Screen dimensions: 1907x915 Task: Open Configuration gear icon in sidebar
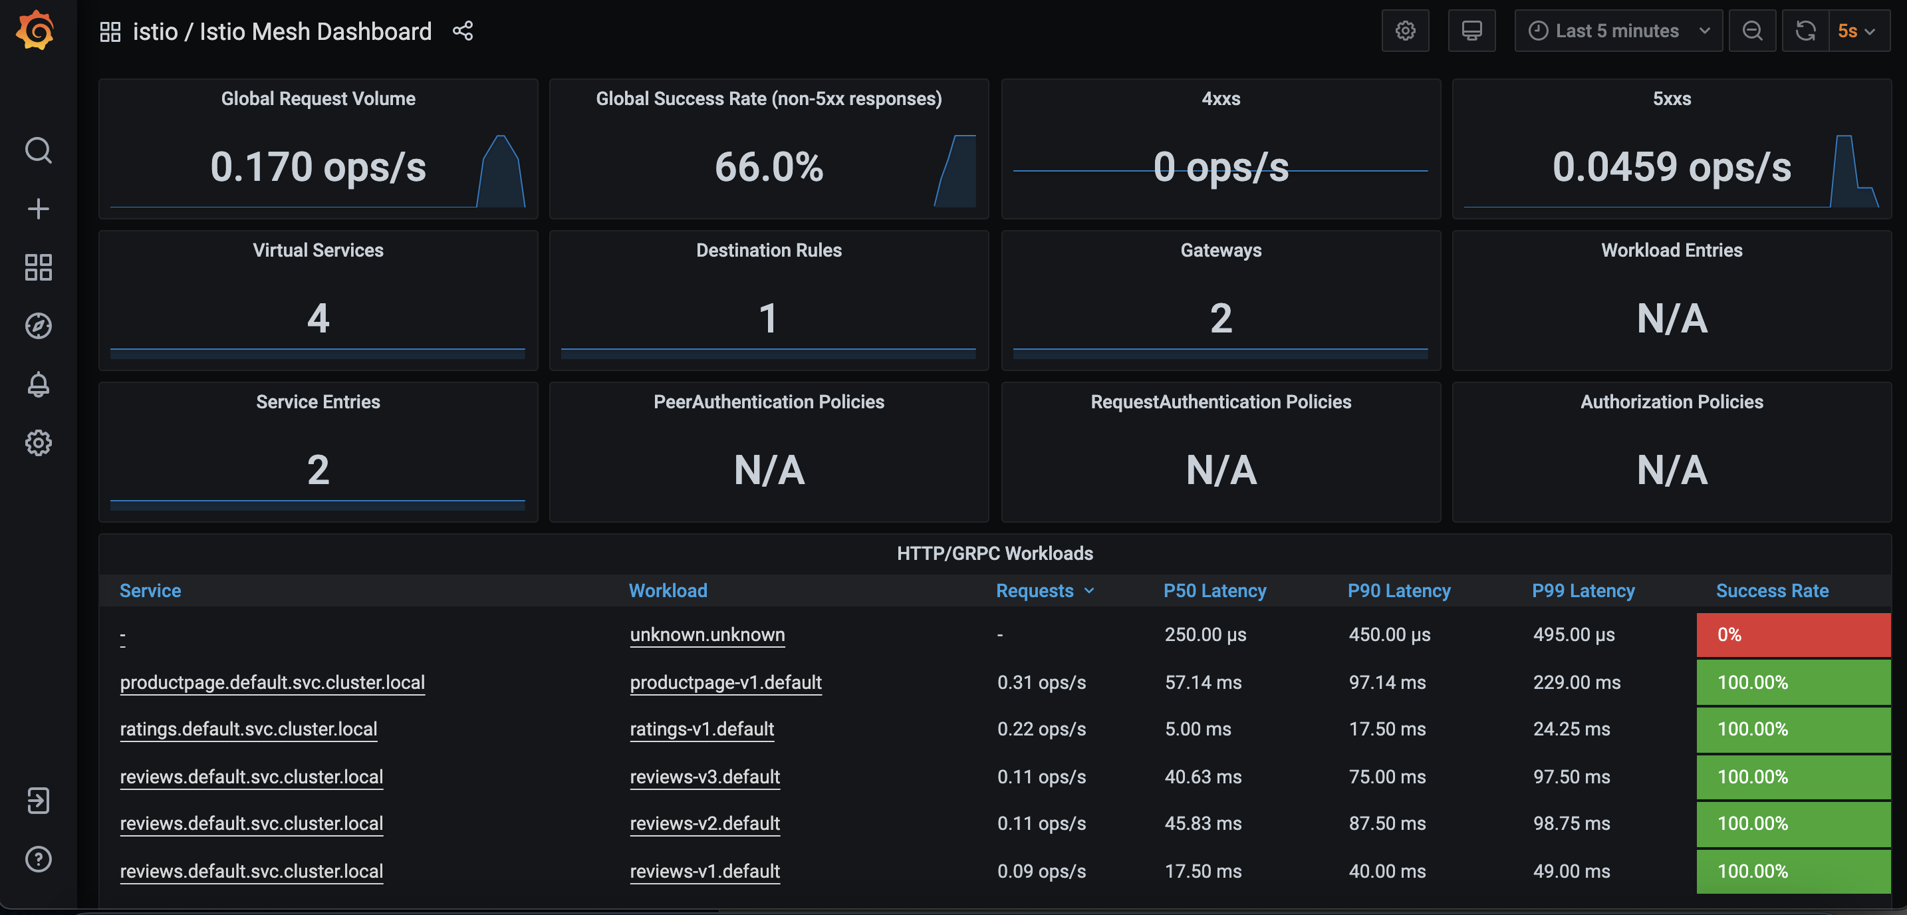(38, 443)
